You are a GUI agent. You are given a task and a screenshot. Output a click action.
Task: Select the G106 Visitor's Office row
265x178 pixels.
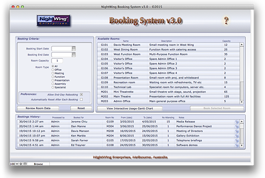(169, 68)
